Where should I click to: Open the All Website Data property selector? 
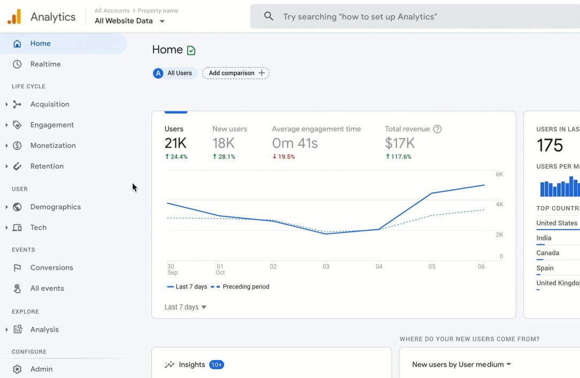pos(129,21)
